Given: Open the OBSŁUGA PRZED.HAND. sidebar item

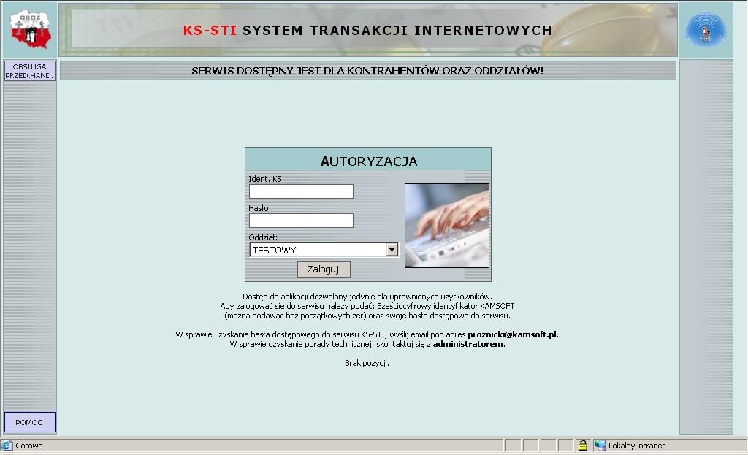Looking at the screenshot, I should pyautogui.click(x=29, y=71).
